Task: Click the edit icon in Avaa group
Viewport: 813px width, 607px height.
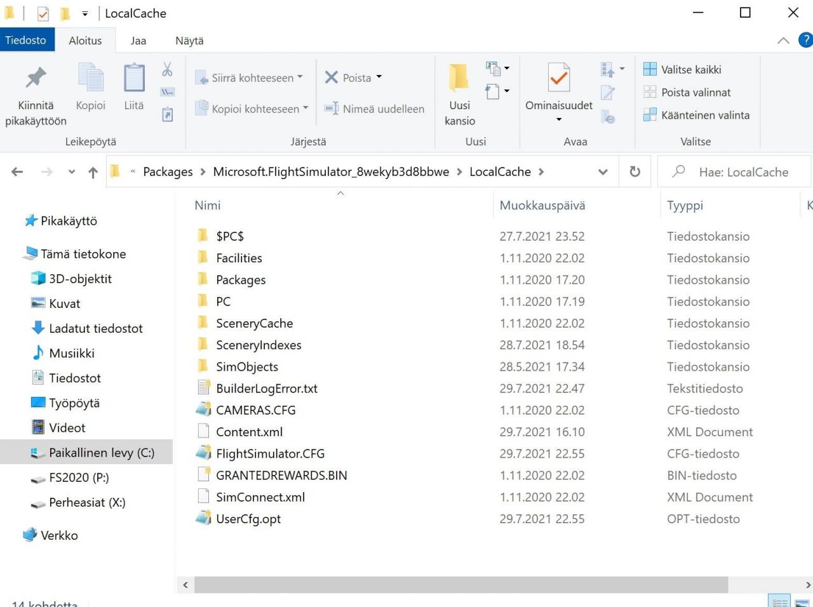Action: pyautogui.click(x=608, y=93)
